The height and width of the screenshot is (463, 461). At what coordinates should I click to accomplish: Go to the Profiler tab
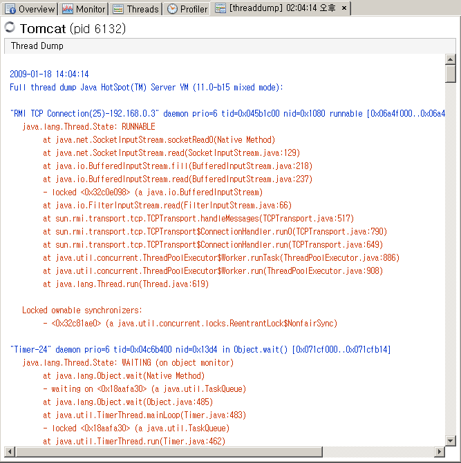pos(187,9)
